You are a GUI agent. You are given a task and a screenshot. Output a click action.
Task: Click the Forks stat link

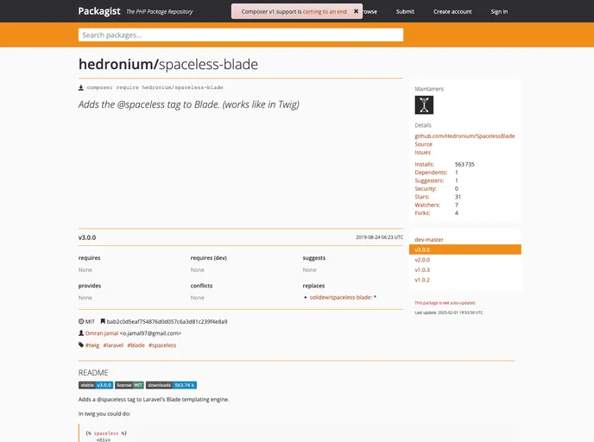point(422,213)
